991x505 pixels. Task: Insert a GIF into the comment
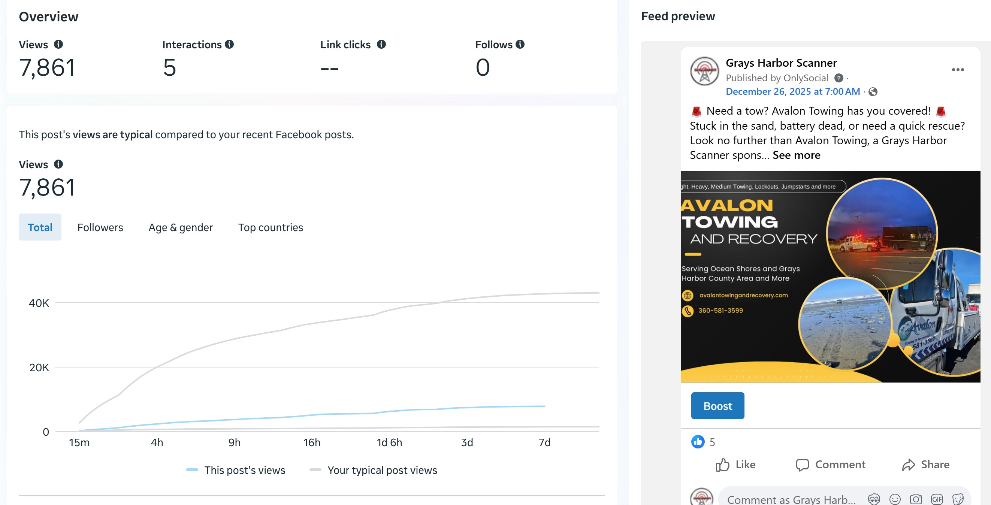click(937, 499)
